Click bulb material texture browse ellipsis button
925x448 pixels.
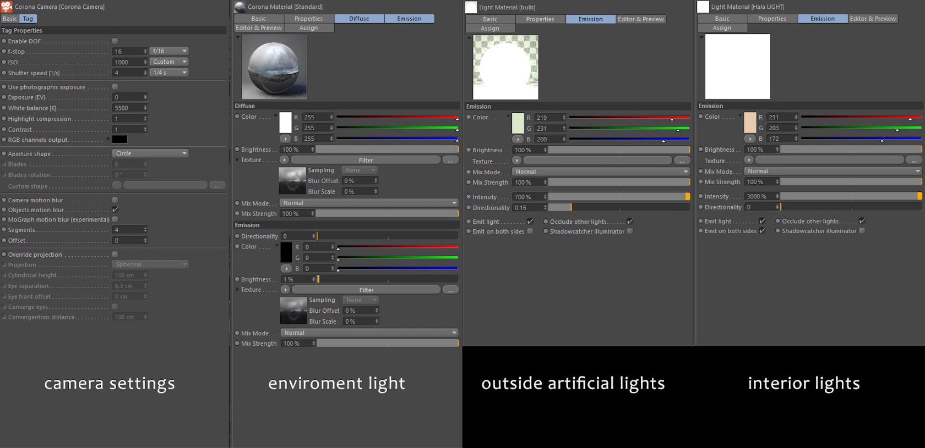click(x=682, y=161)
